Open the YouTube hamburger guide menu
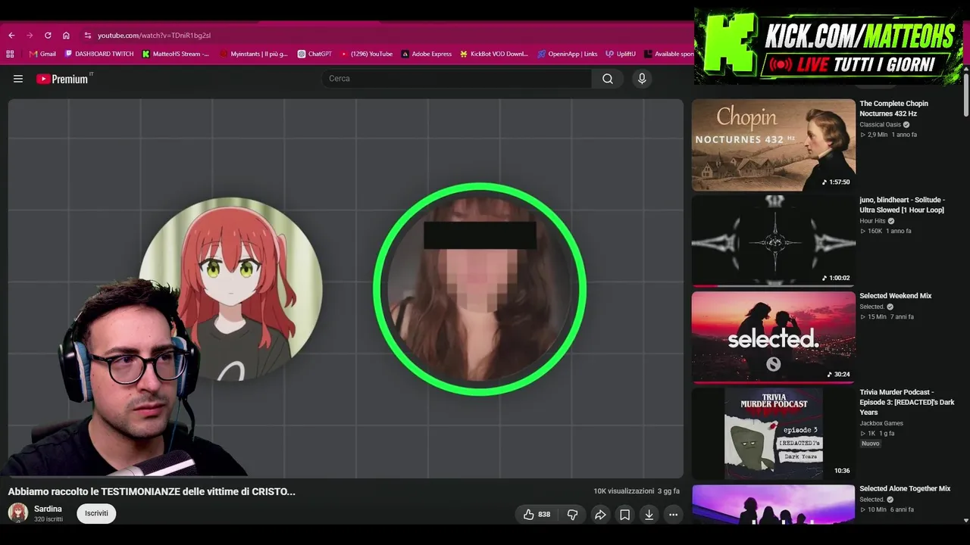This screenshot has height=545, width=970. click(x=18, y=79)
